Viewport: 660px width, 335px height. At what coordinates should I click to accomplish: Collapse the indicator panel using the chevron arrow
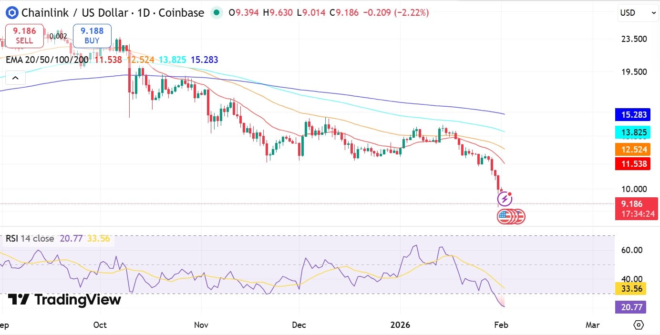point(15,77)
